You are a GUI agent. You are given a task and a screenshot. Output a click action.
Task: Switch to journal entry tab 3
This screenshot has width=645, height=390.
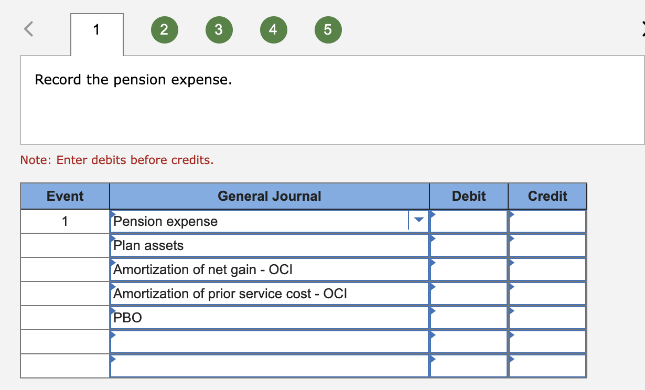(219, 30)
